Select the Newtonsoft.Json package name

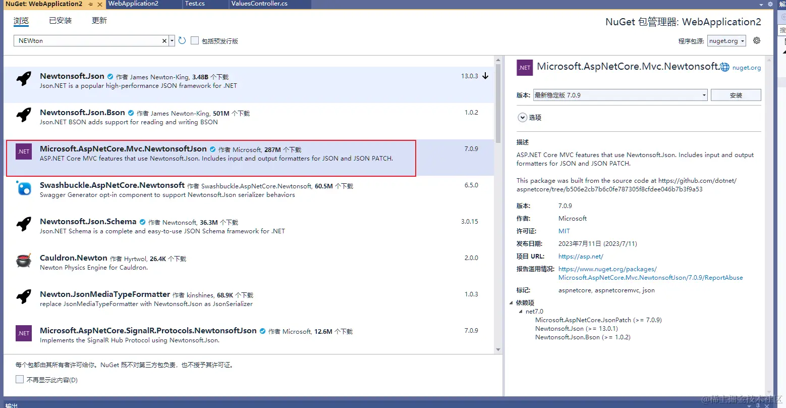(x=72, y=76)
